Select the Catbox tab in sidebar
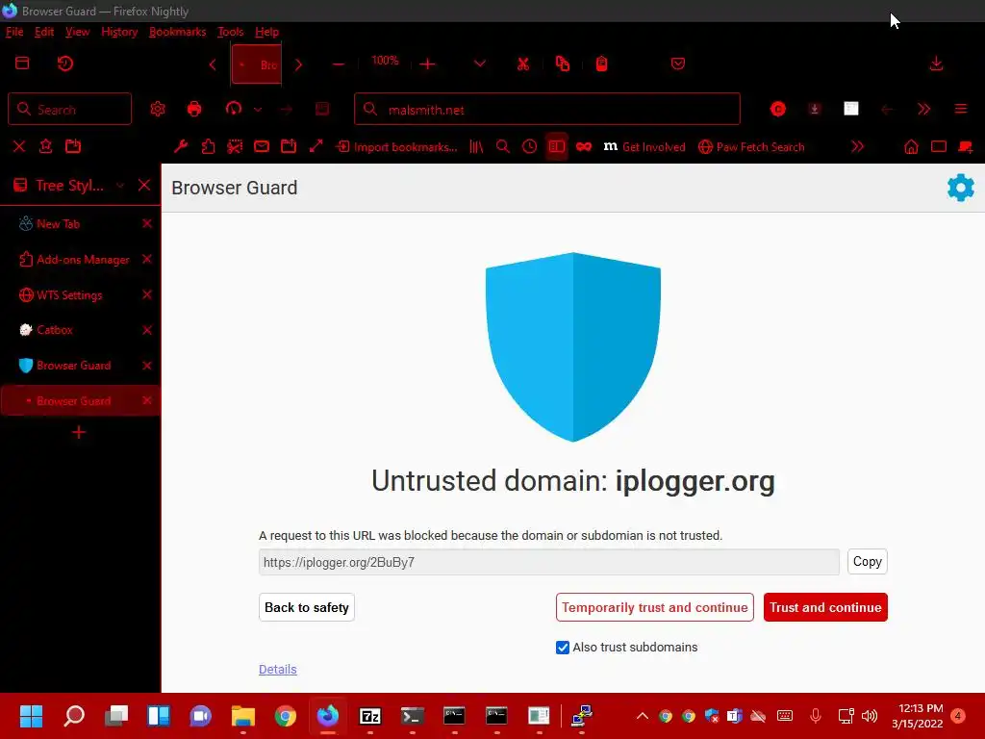Viewport: 985px width, 739px height. pos(81,330)
